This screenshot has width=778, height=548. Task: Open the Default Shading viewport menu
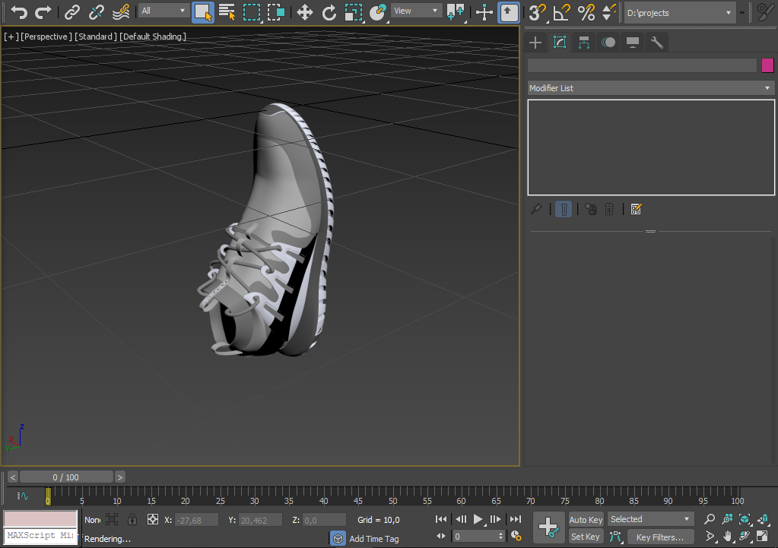point(153,36)
